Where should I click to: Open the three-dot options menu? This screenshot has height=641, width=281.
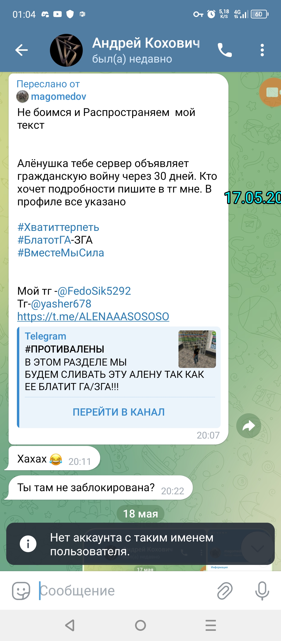[262, 50]
